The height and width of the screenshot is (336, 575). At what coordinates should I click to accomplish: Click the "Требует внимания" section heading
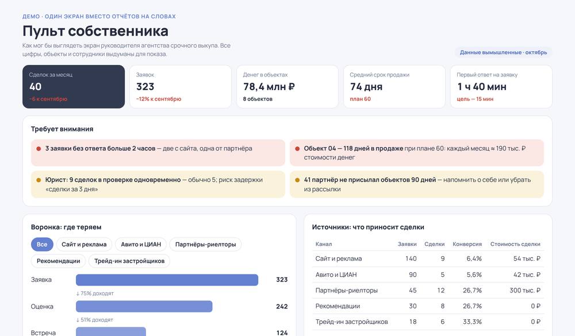[x=62, y=129]
